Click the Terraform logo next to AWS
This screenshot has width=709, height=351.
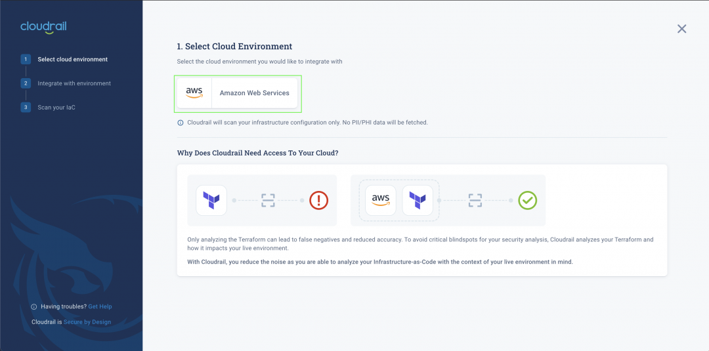point(418,200)
